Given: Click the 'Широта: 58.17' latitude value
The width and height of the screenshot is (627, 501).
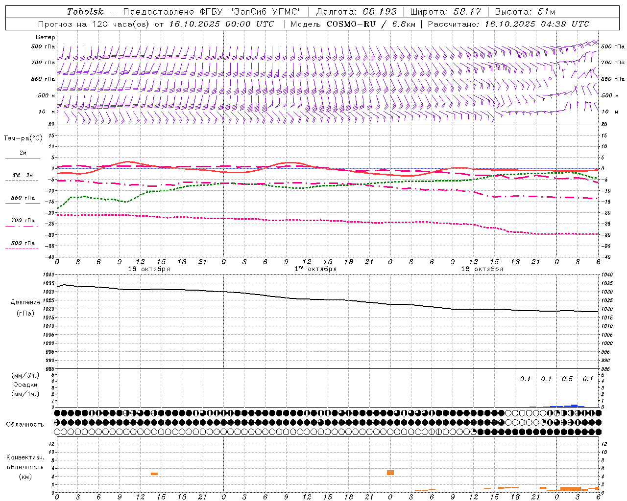Looking at the screenshot, I should click(x=445, y=12).
